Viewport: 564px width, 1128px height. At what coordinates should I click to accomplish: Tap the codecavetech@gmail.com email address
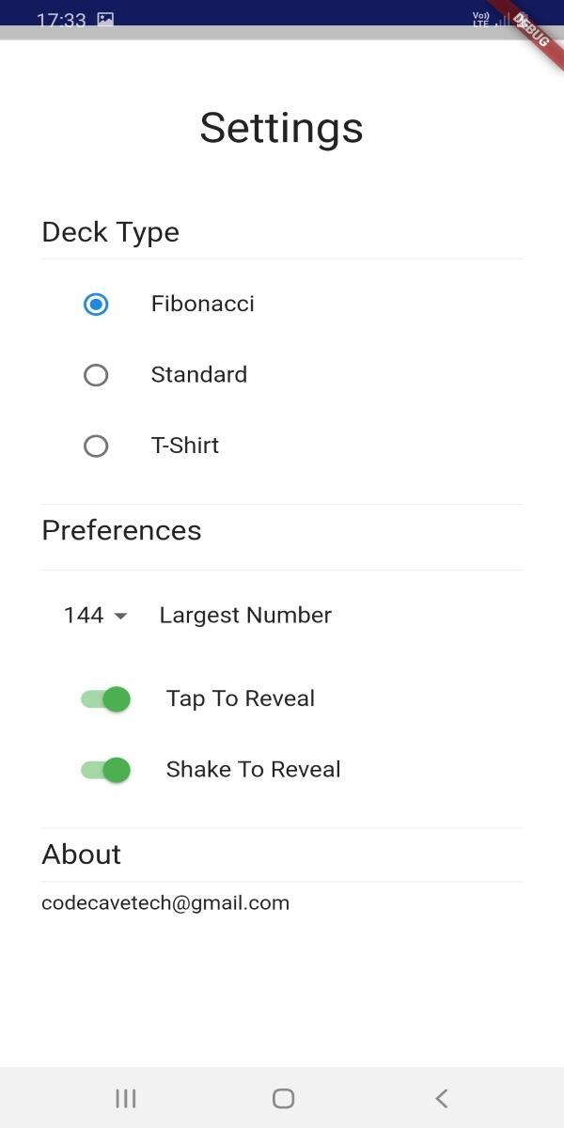tap(165, 903)
